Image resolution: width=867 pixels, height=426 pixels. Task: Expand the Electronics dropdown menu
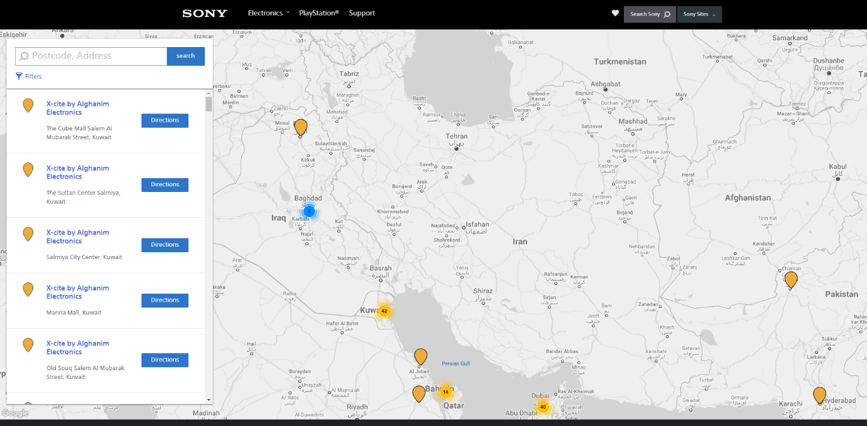(x=268, y=13)
